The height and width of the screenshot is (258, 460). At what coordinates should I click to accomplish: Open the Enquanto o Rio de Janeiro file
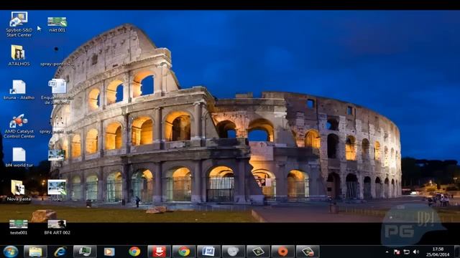pyautogui.click(x=57, y=92)
